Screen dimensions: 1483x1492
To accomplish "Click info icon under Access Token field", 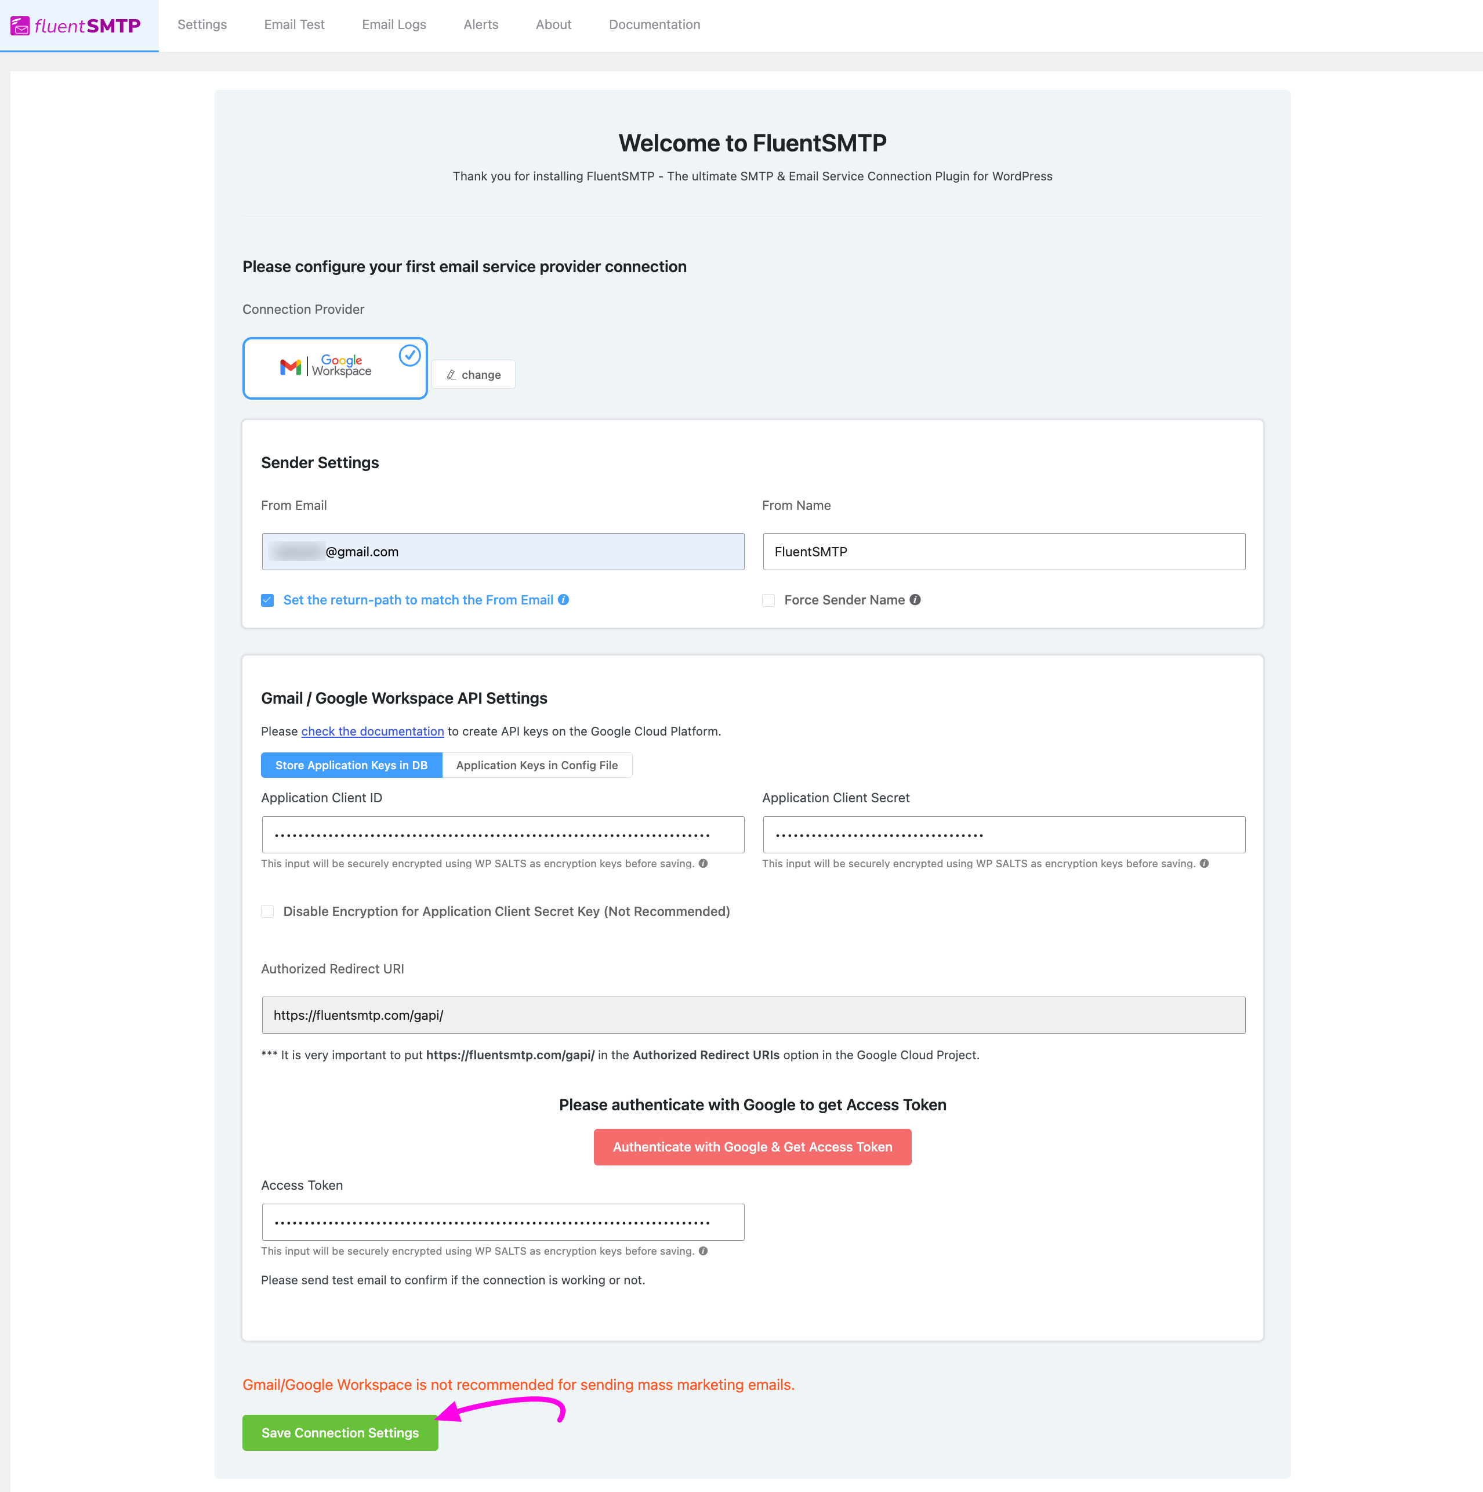I will click(x=704, y=1251).
